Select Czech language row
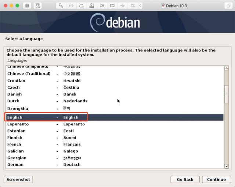This screenshot has height=187, width=235. (115, 87)
